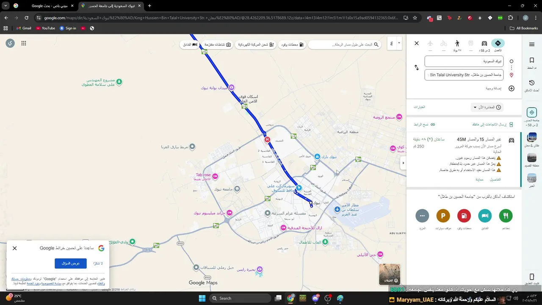Open the Google apps grid icon
Image resolution: width=542 pixels, height=305 pixels.
[x=24, y=43]
